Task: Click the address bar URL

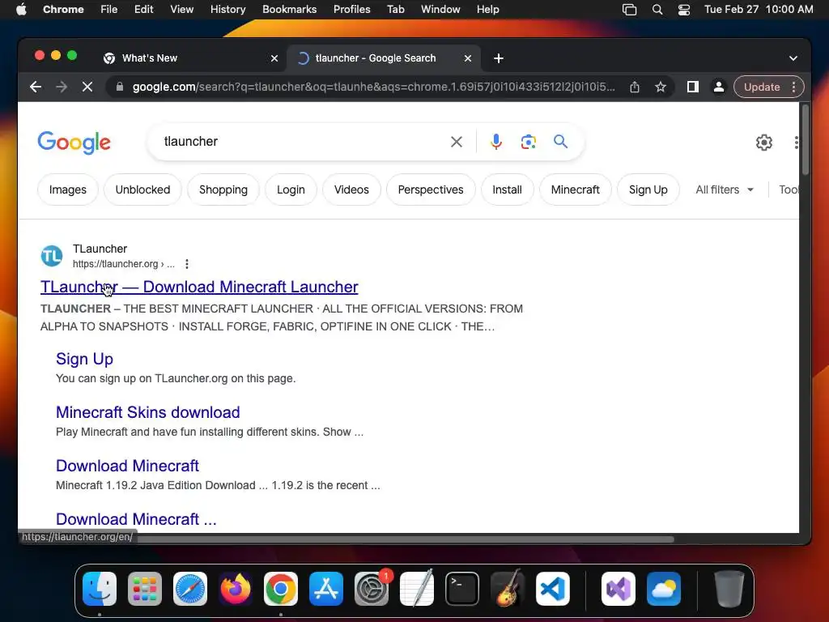Action: point(373,87)
